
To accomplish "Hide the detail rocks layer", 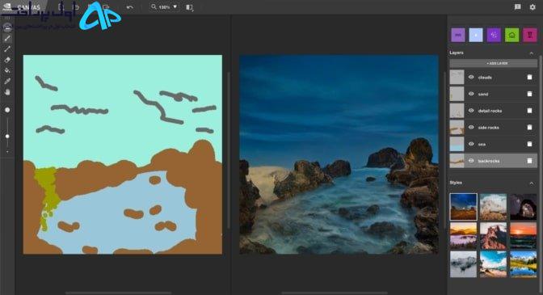I will click(471, 111).
